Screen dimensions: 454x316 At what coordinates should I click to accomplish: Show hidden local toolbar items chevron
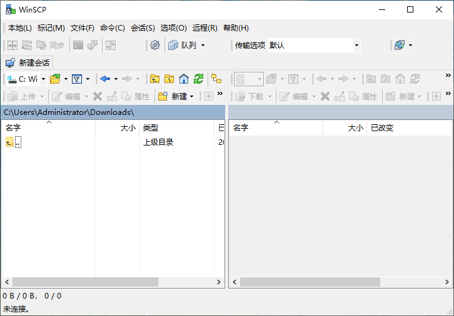click(220, 93)
